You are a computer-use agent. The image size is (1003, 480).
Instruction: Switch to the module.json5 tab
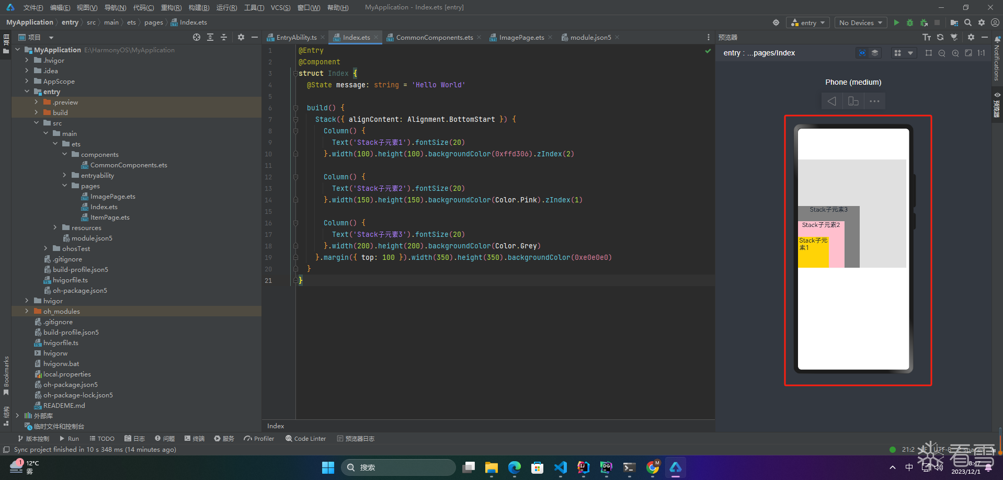pos(590,37)
